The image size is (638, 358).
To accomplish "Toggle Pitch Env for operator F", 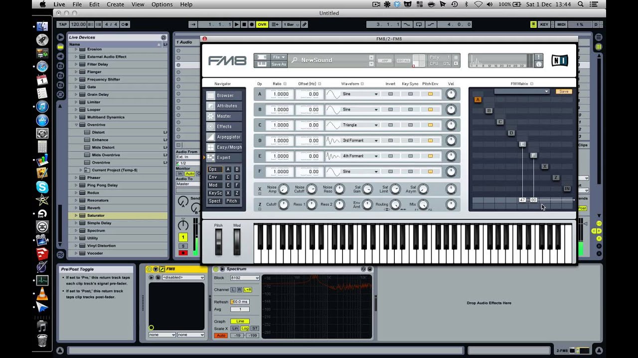I will (x=430, y=172).
